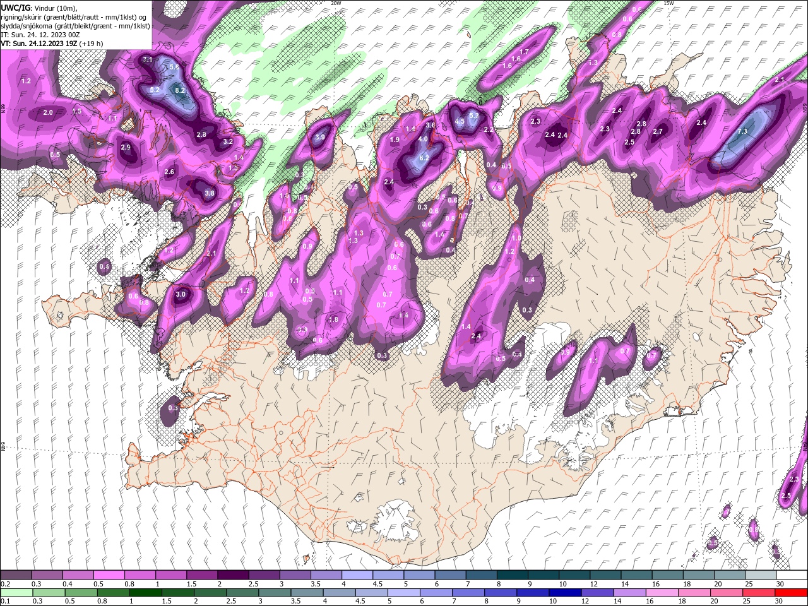Click the 1.0 snowfall value on the map
Image resolution: width=808 pixels, height=606 pixels.
click(x=516, y=238)
